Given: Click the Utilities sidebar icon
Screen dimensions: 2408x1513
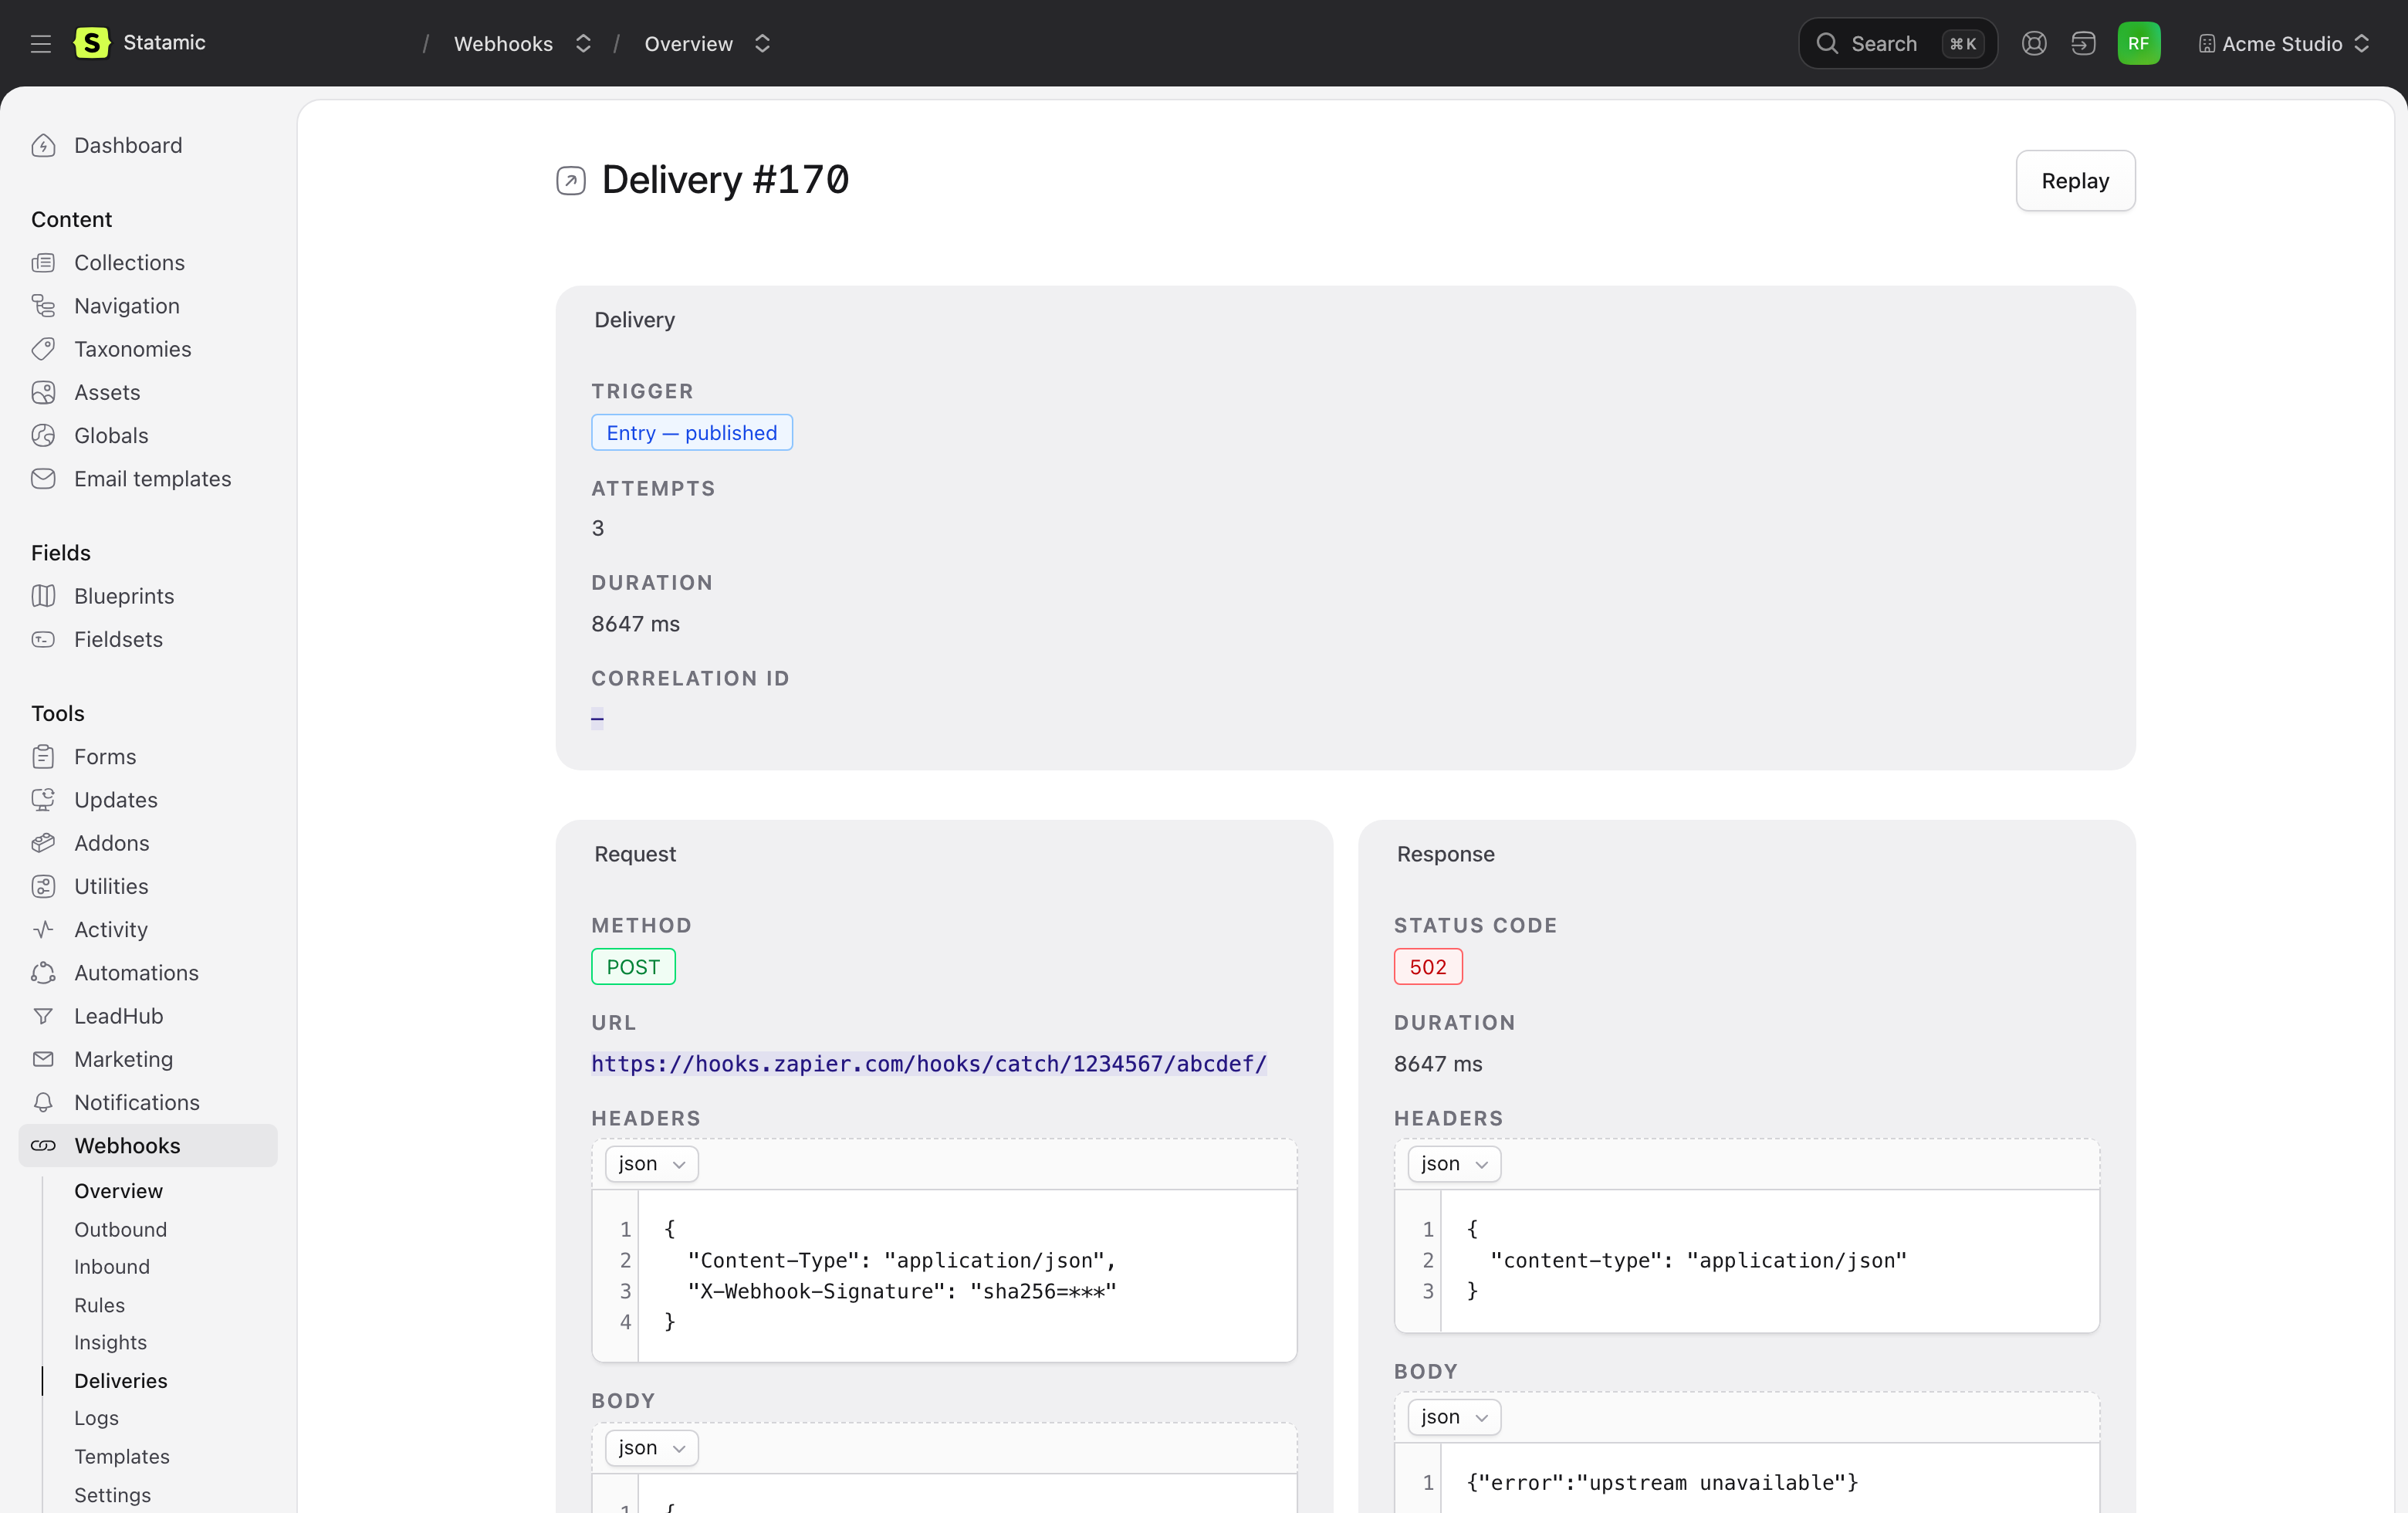Looking at the screenshot, I should click(43, 886).
